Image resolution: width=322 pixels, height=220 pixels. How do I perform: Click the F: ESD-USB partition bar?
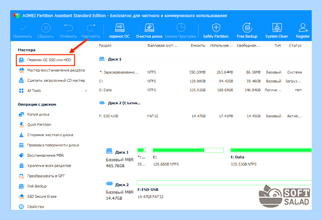224,183
